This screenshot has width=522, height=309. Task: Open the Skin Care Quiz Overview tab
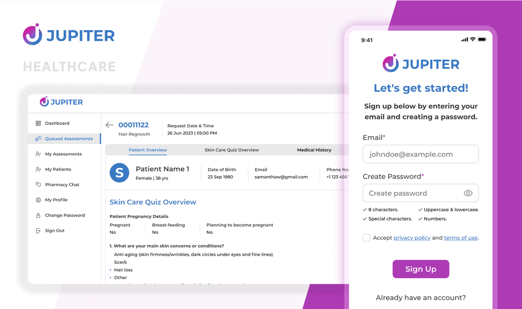[x=231, y=150]
